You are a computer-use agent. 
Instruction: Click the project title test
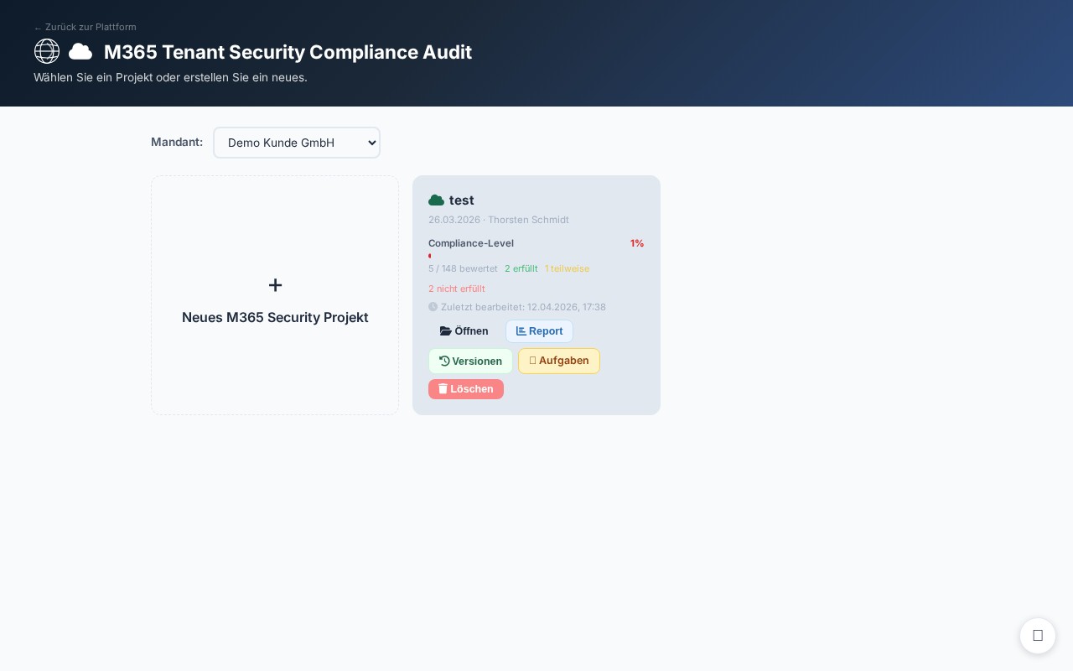[x=462, y=200]
